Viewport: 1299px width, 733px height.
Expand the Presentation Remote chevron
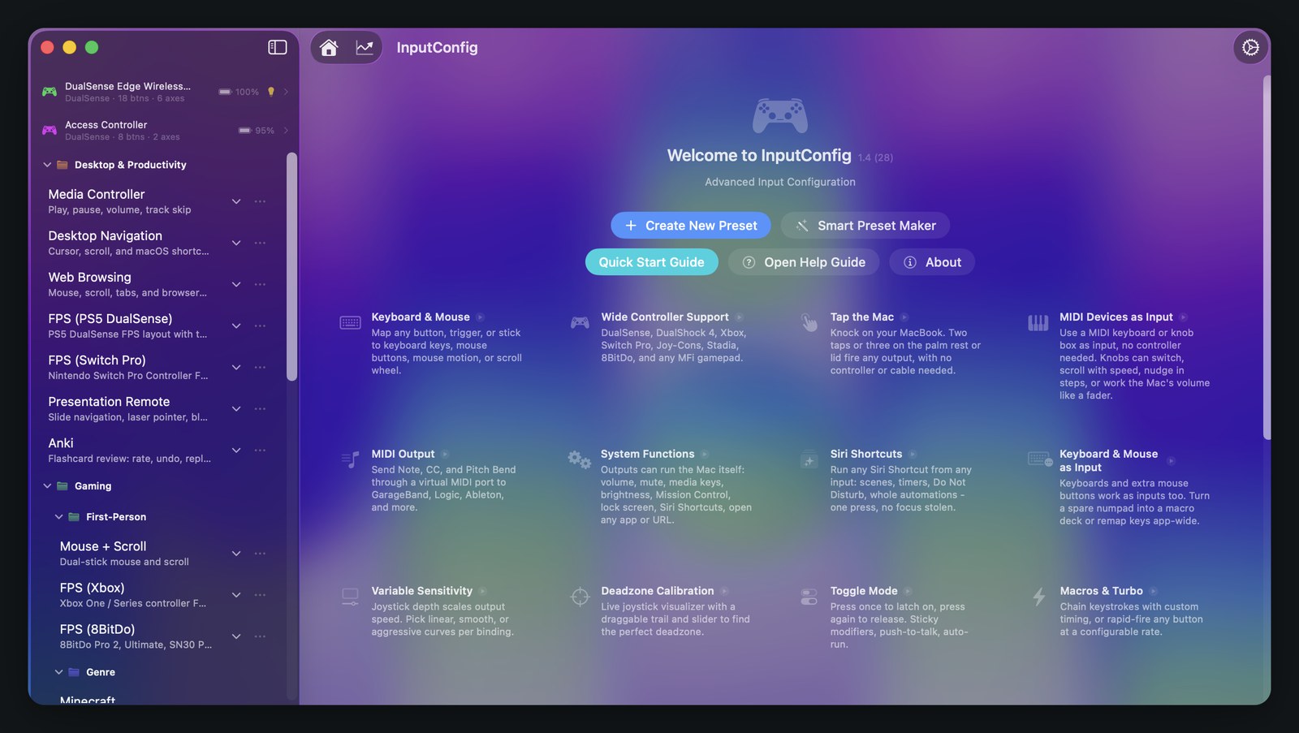click(236, 408)
